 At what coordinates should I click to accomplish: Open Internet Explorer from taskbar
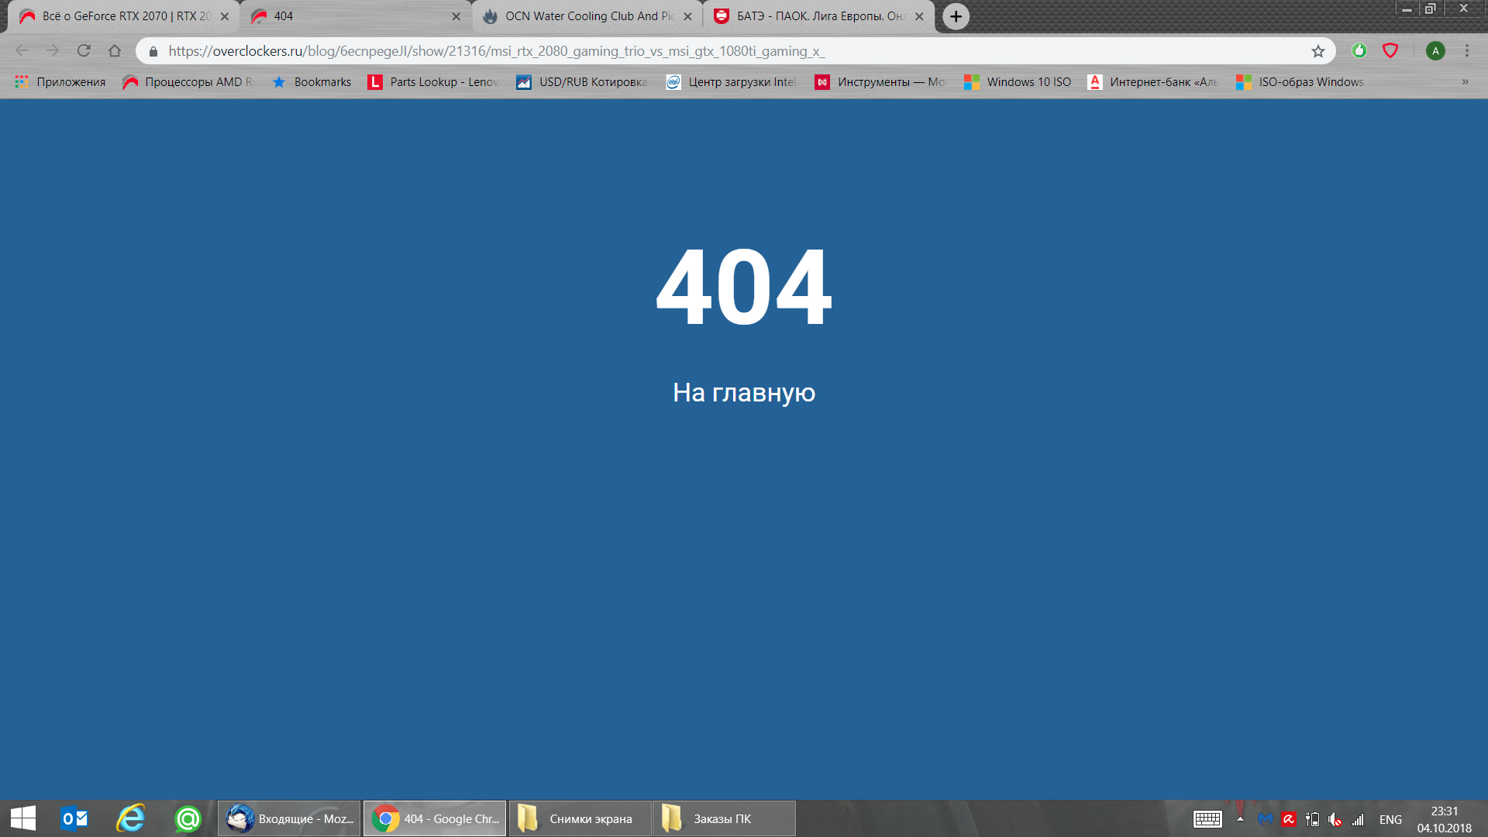pos(130,818)
